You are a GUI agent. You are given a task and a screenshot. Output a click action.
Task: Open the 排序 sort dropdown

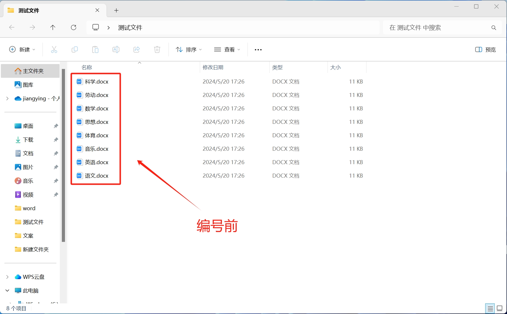tap(188, 49)
